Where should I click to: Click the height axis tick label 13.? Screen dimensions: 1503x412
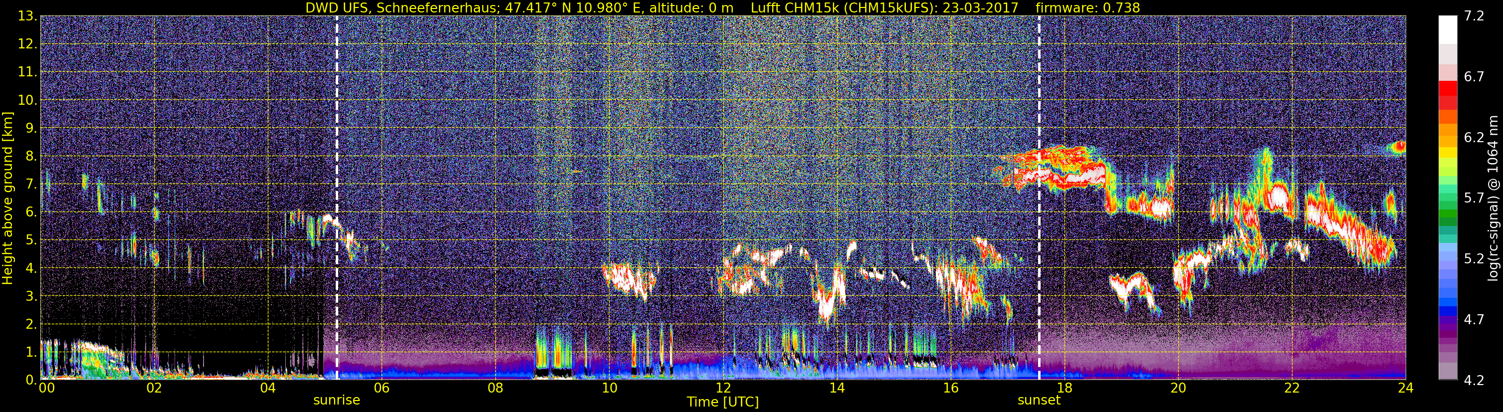pyautogui.click(x=28, y=16)
